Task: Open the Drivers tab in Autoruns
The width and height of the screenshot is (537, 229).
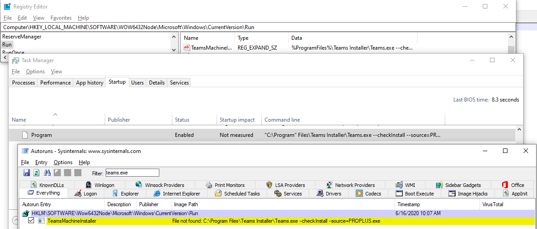Action: [x=329, y=194]
